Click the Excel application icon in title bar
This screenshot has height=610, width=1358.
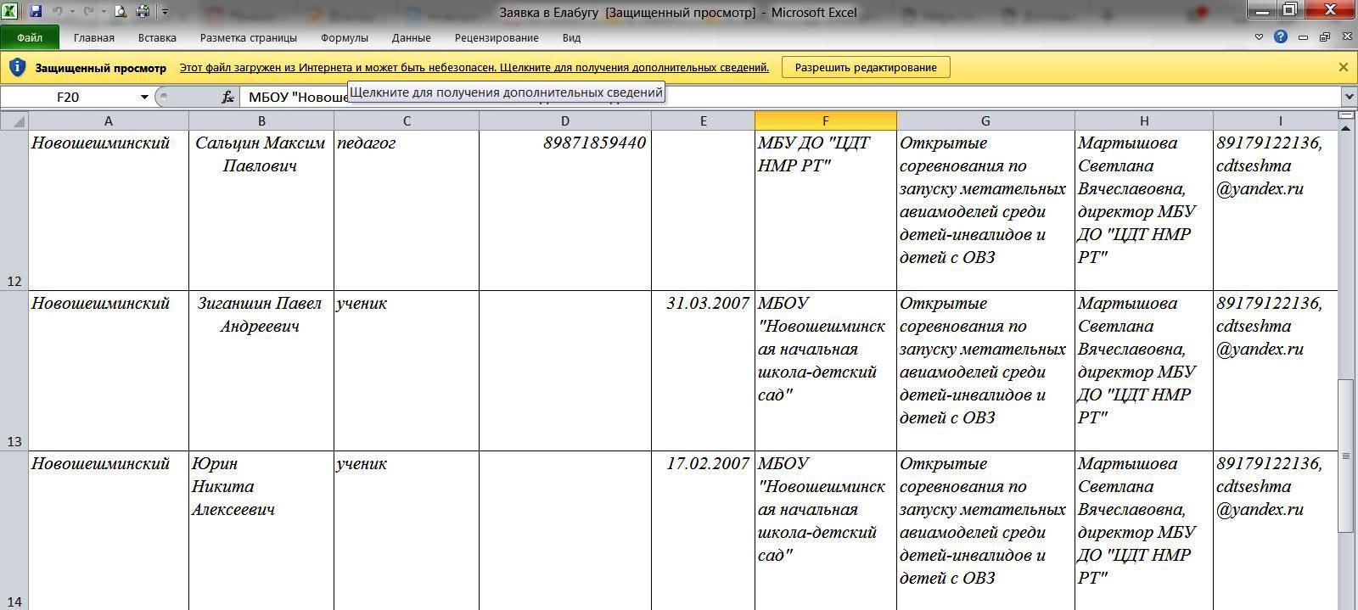pyautogui.click(x=9, y=12)
